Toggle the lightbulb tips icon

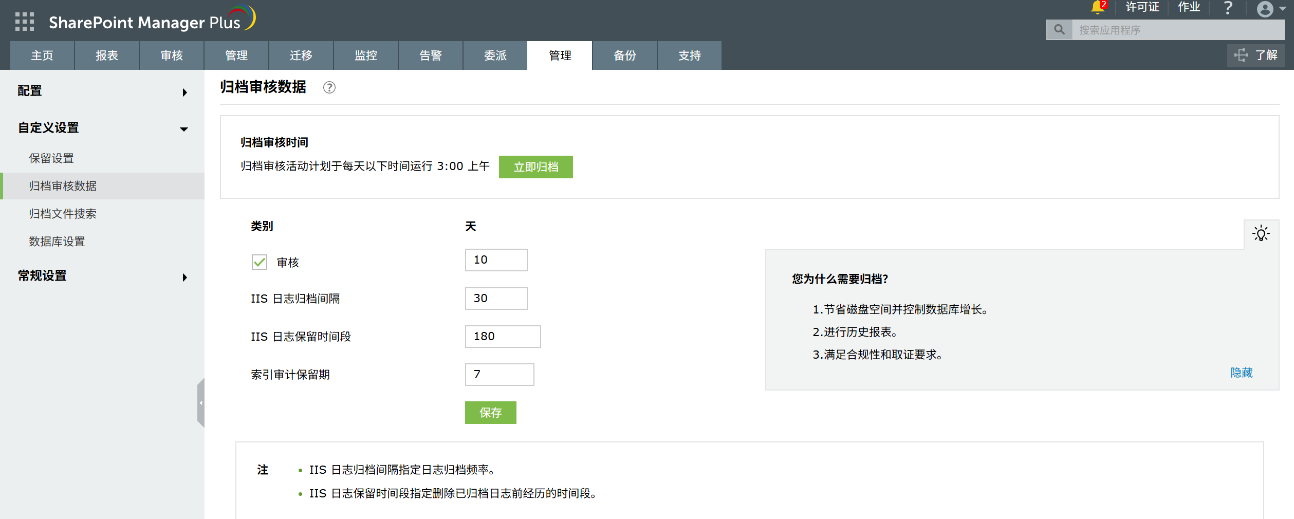coord(1261,234)
